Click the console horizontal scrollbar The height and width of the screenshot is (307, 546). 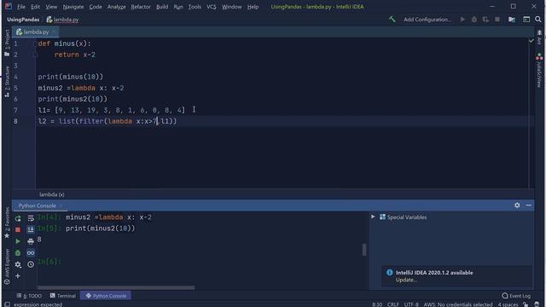116,288
